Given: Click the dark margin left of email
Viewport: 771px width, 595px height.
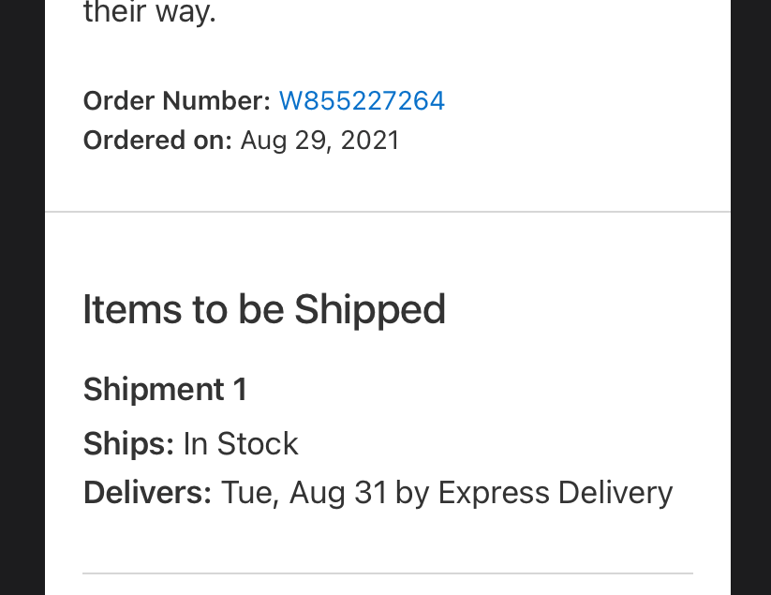Looking at the screenshot, I should click(22, 298).
